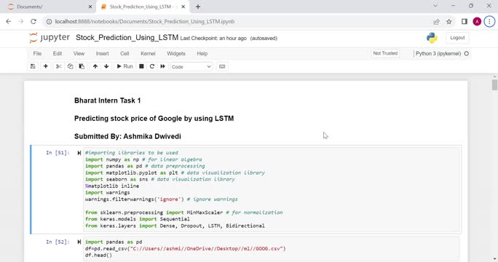Restart and run all cells fast-forward icon
The image size is (498, 262).
click(x=162, y=66)
